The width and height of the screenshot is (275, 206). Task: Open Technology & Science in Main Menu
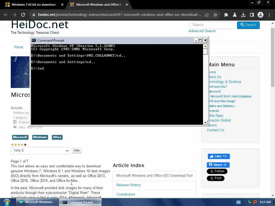point(225,82)
